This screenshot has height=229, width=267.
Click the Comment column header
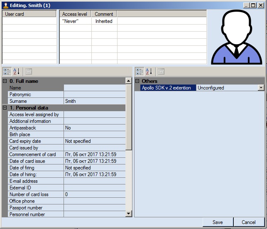tap(104, 14)
